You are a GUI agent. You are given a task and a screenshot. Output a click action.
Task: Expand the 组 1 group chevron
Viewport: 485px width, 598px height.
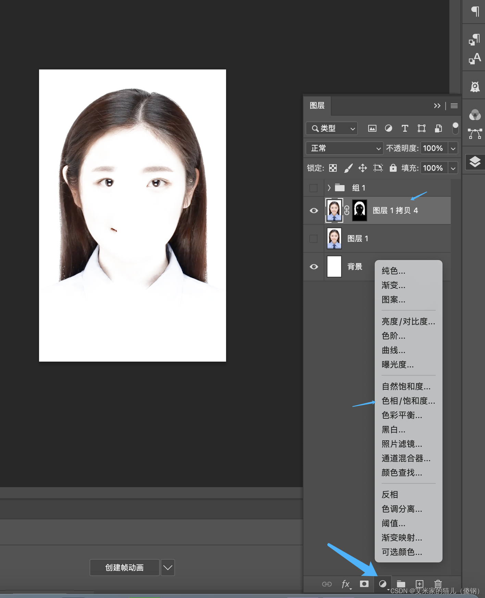click(329, 187)
